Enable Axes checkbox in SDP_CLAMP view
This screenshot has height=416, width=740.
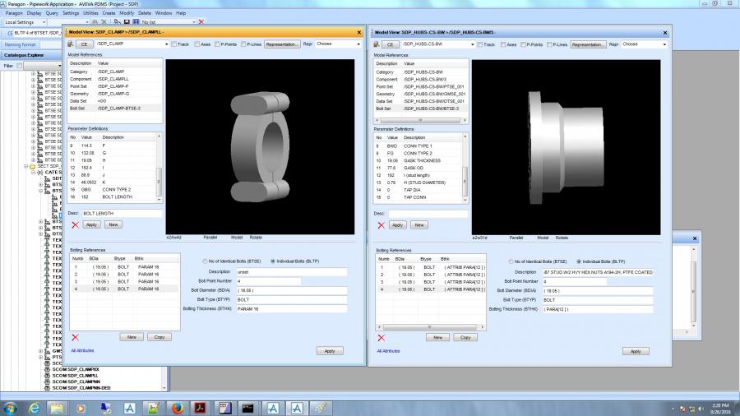click(197, 44)
